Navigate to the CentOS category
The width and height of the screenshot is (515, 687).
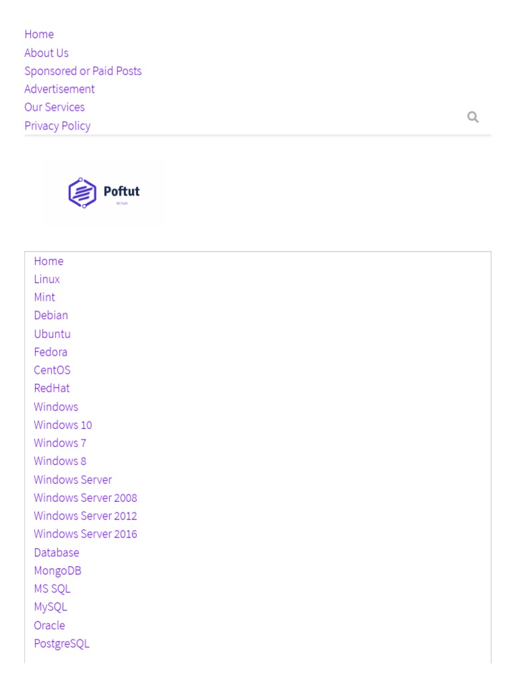point(52,370)
